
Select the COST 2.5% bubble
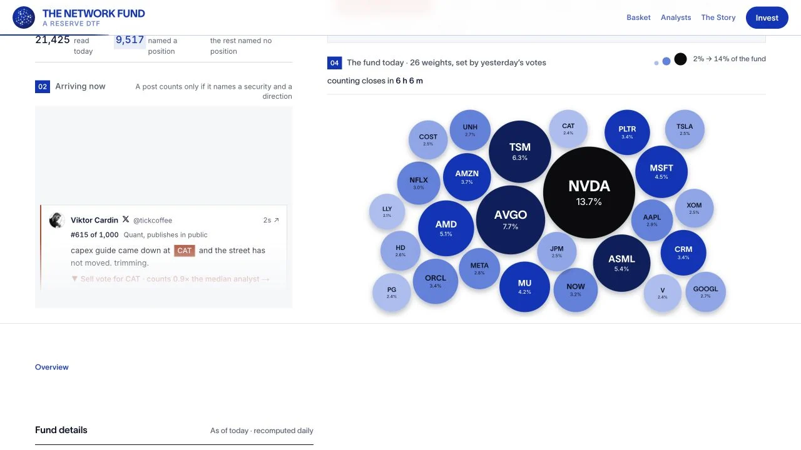pyautogui.click(x=428, y=140)
